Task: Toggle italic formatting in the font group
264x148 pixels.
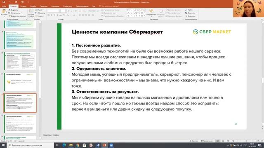Action: pos(51,15)
